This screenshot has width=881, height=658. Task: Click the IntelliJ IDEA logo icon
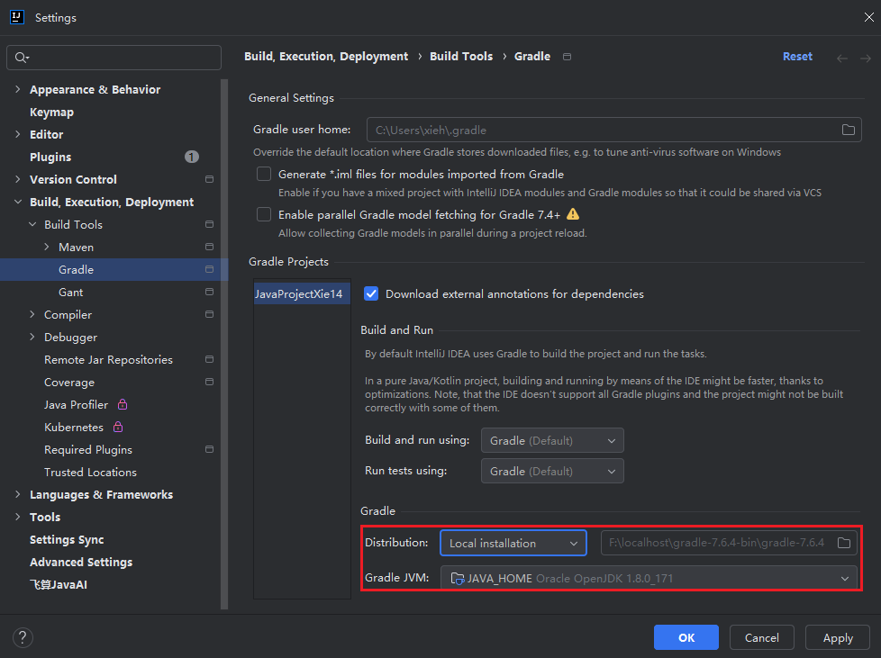tap(17, 17)
